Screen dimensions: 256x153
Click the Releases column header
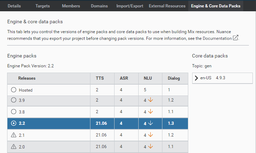tap(27, 78)
